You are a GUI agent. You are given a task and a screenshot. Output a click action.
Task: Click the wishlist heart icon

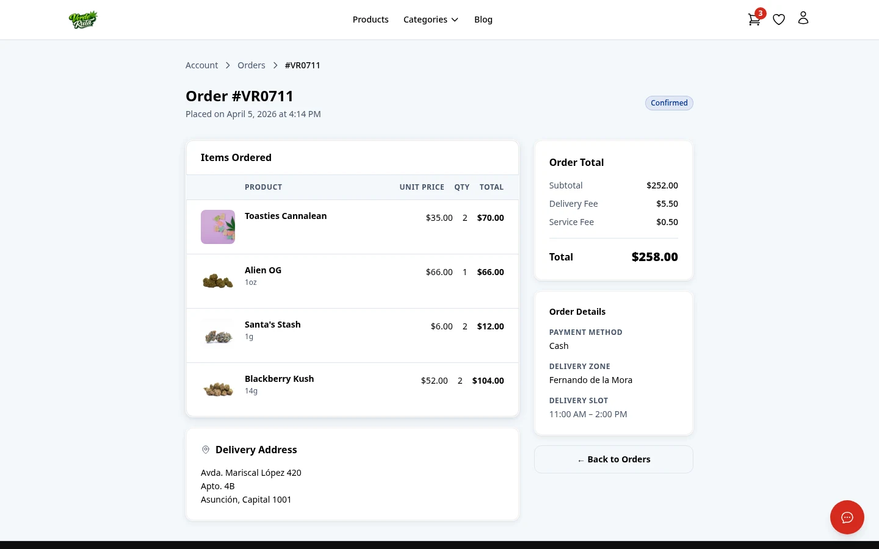(x=779, y=19)
